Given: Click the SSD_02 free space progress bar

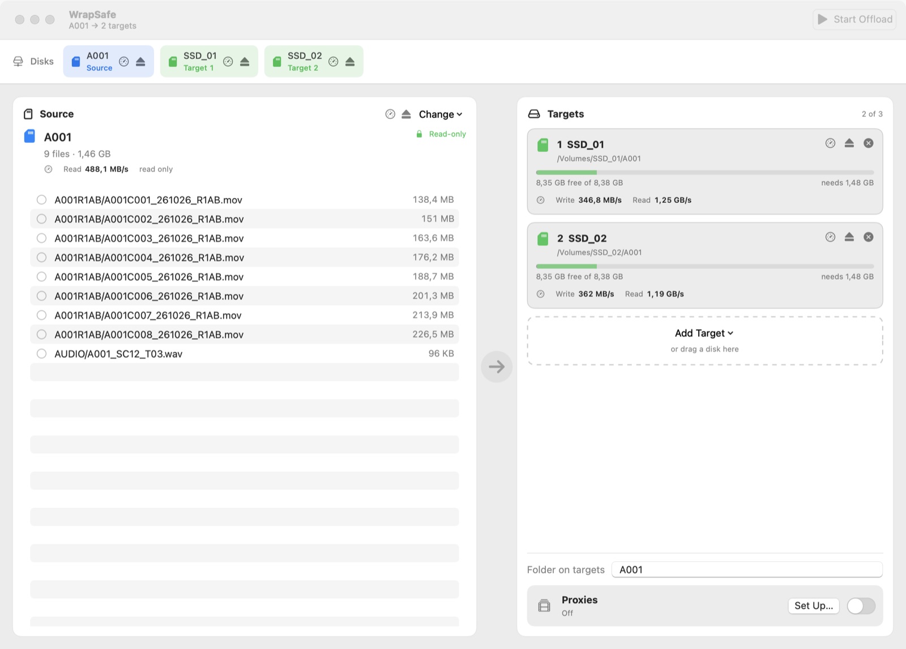Looking at the screenshot, I should [704, 266].
